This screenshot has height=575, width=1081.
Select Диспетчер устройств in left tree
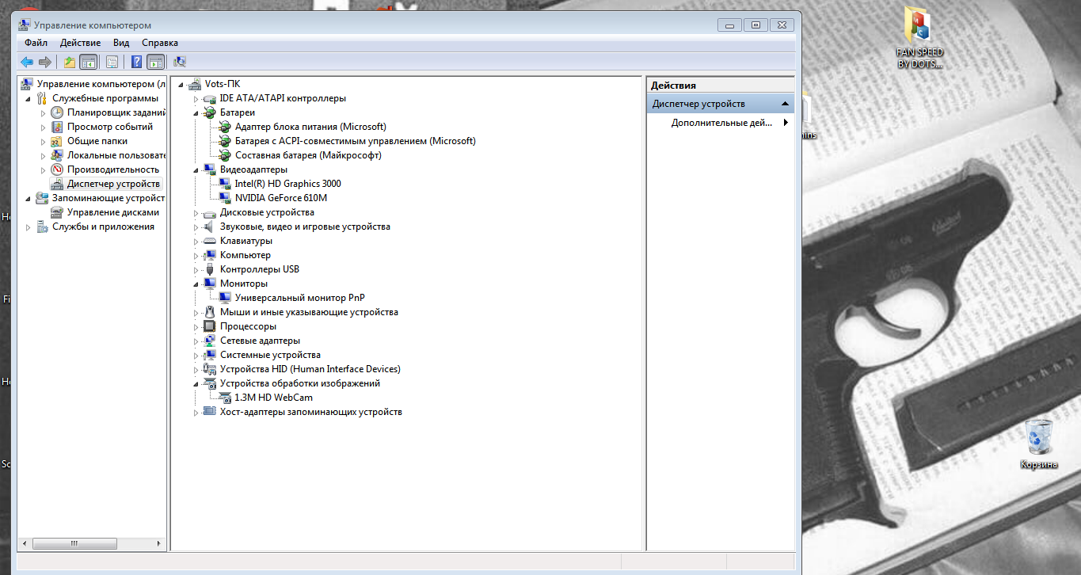click(x=112, y=184)
